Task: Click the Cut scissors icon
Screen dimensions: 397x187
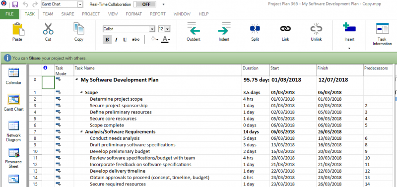Action: [x=48, y=29]
